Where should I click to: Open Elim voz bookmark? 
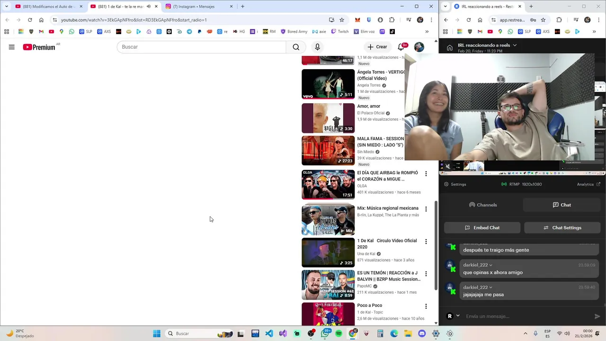click(x=364, y=32)
